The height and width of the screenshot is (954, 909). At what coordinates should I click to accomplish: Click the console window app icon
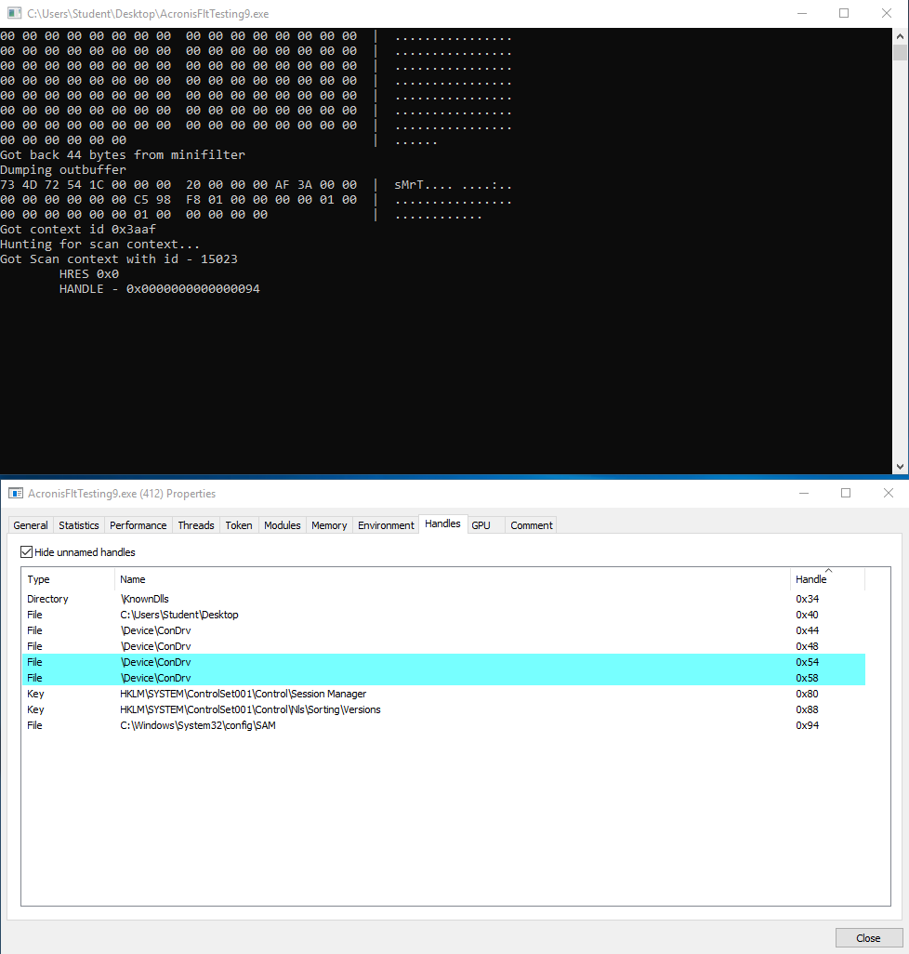coord(15,13)
